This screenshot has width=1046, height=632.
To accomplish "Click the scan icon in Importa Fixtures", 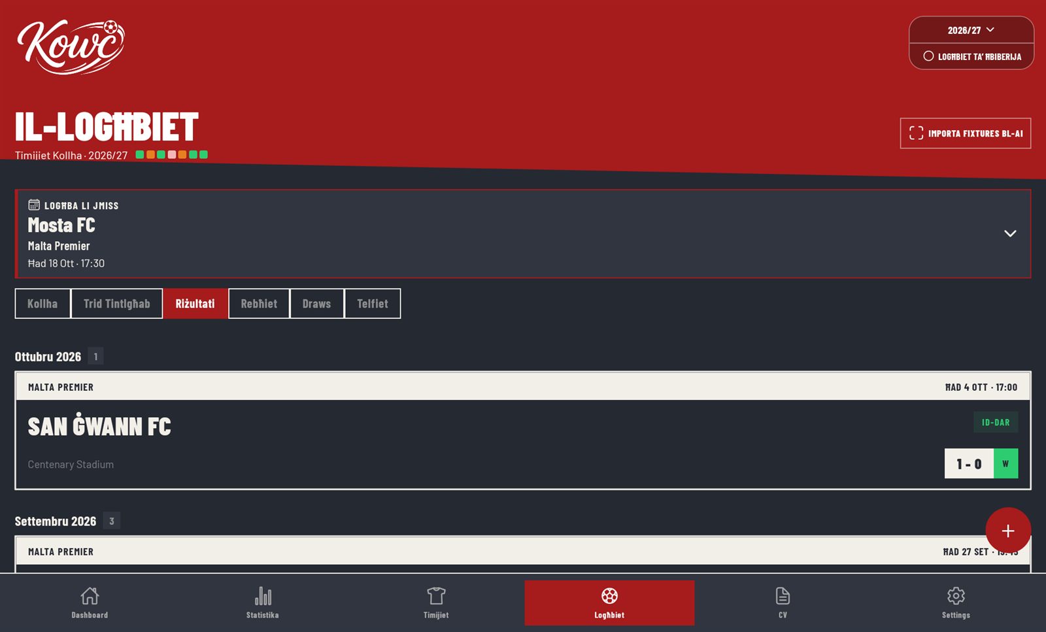I will 917,133.
